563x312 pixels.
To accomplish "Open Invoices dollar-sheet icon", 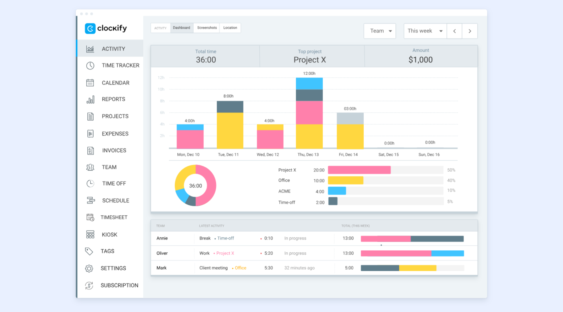I will click(90, 151).
